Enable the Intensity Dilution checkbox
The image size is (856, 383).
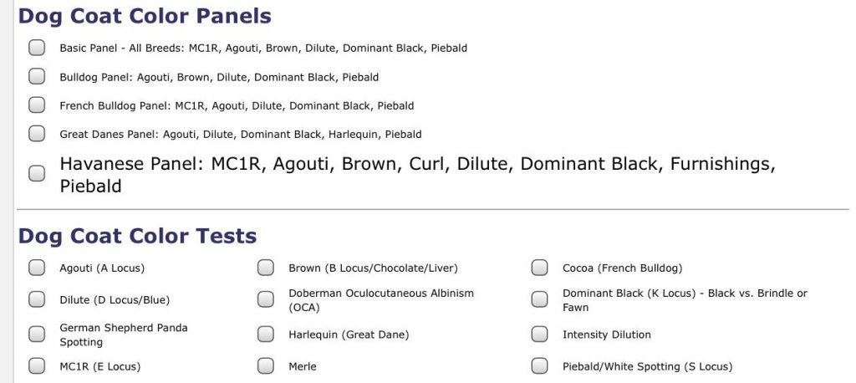pyautogui.click(x=540, y=334)
